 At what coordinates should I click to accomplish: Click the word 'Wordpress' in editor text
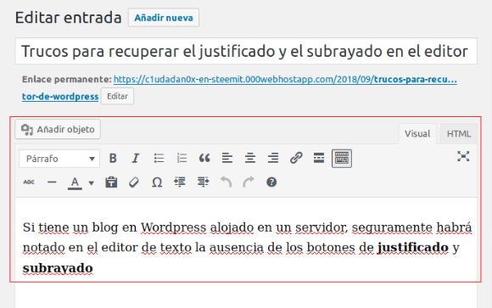tap(173, 227)
